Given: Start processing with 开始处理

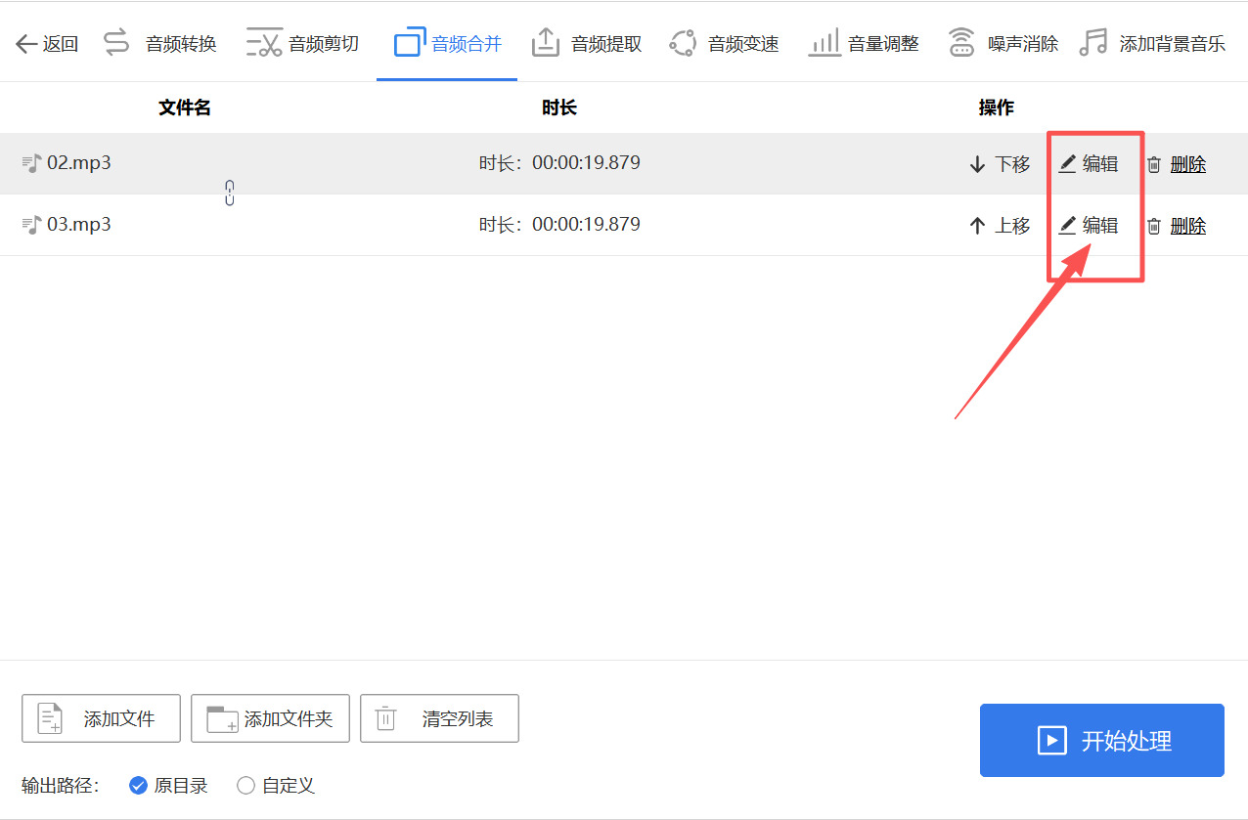Looking at the screenshot, I should (1101, 740).
